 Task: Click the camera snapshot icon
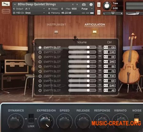84,4
